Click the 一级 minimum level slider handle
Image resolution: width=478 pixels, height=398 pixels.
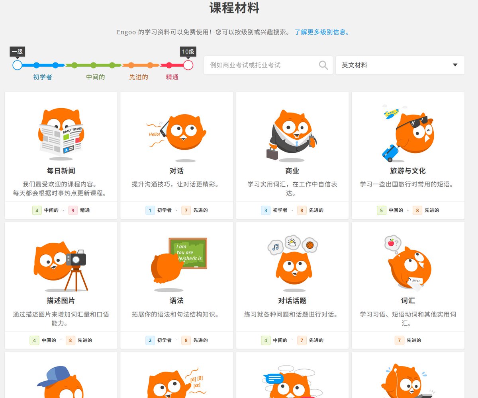(x=17, y=65)
